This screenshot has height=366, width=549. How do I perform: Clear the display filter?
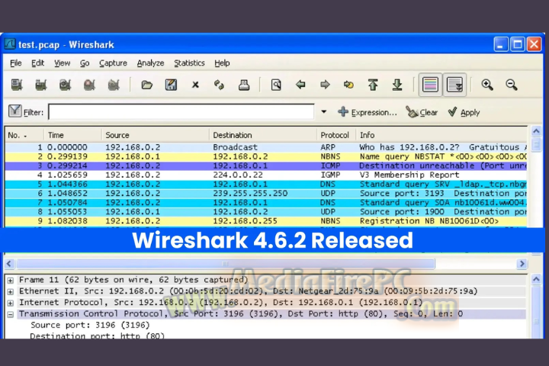point(422,112)
